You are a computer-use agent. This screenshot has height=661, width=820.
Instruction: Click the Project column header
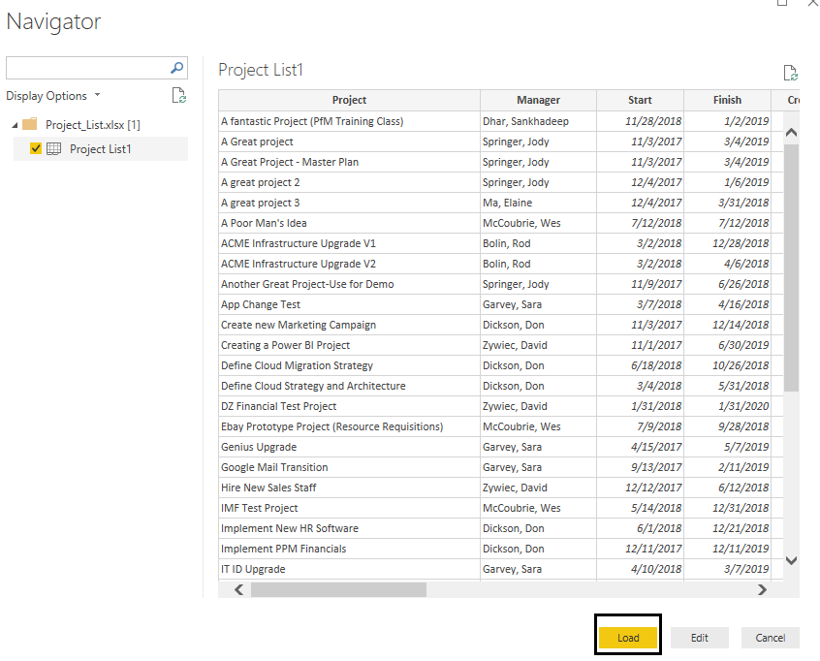pyautogui.click(x=349, y=100)
